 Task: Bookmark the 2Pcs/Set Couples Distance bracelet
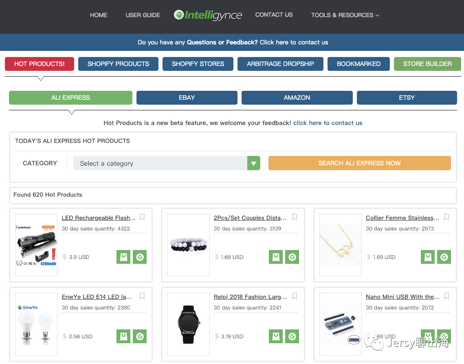(295, 217)
